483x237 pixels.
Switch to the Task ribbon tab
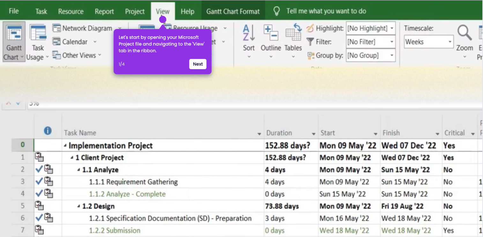41,11
